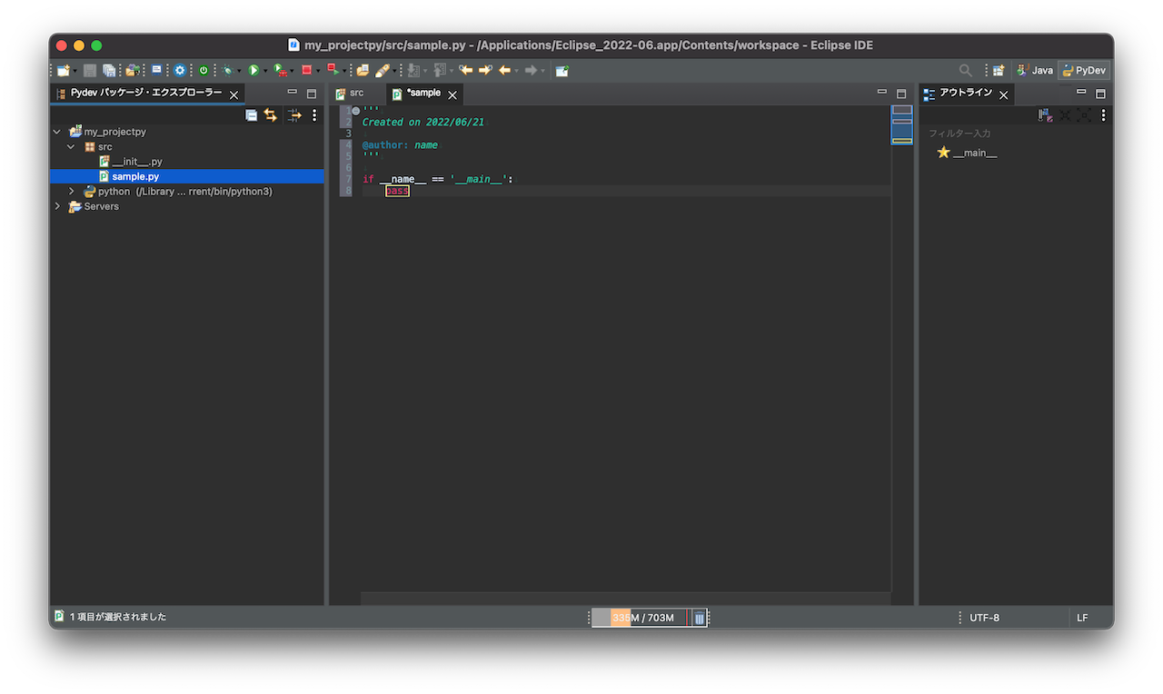
Task: Create a project with the New wizard icon
Action: coord(63,70)
